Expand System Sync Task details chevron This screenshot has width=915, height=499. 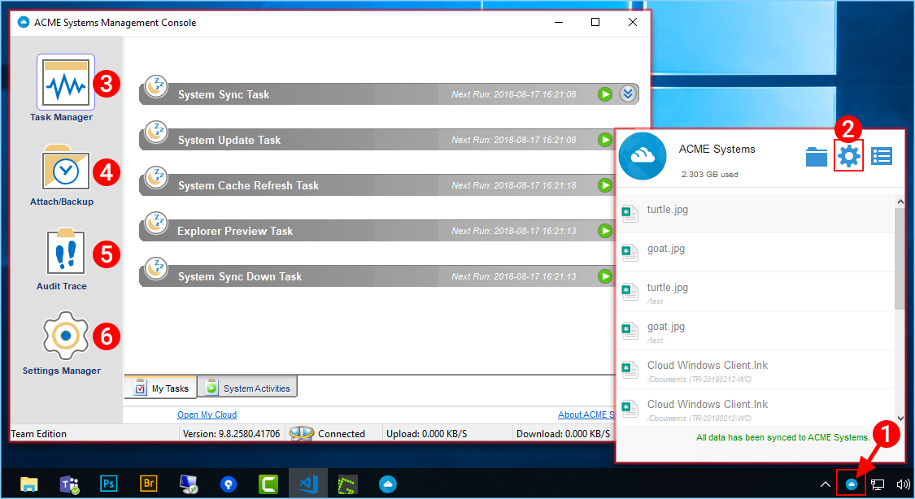click(x=627, y=93)
